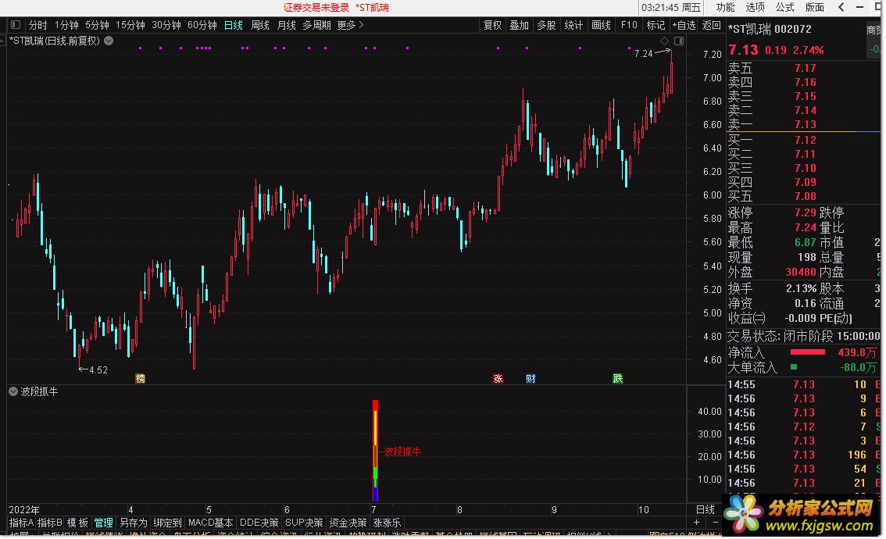Viewport: 886px width, 539px height.
Task: Click the clock display 03:21:45 周五
Action: (x=670, y=7)
